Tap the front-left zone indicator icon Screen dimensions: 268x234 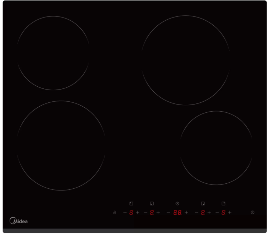coord(152,203)
